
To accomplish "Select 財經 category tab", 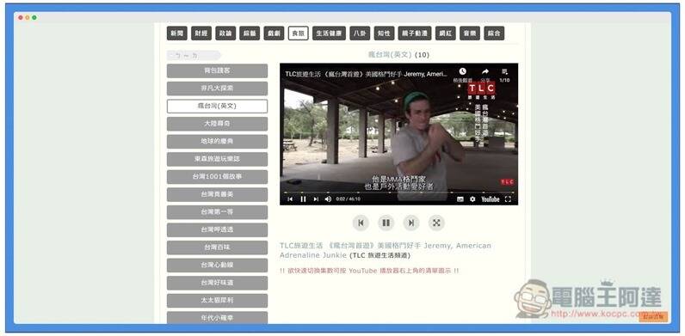I will [x=201, y=34].
